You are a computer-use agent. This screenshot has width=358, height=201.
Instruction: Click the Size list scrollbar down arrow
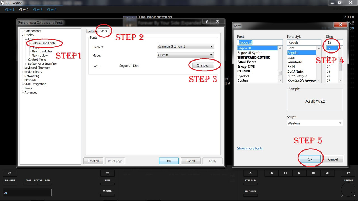click(x=340, y=80)
